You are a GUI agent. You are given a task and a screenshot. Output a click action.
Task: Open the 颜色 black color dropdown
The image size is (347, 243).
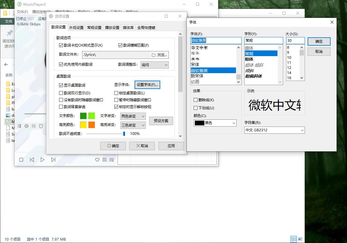(x=215, y=123)
